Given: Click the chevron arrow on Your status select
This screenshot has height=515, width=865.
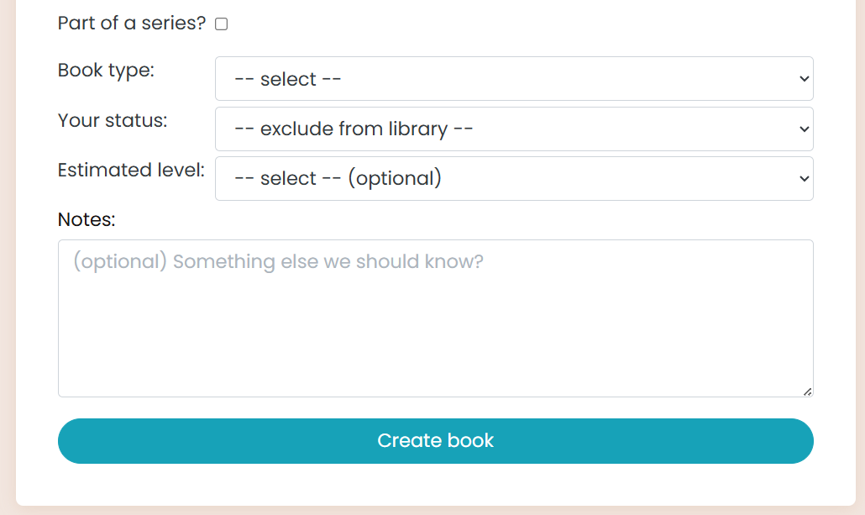Looking at the screenshot, I should pyautogui.click(x=805, y=129).
